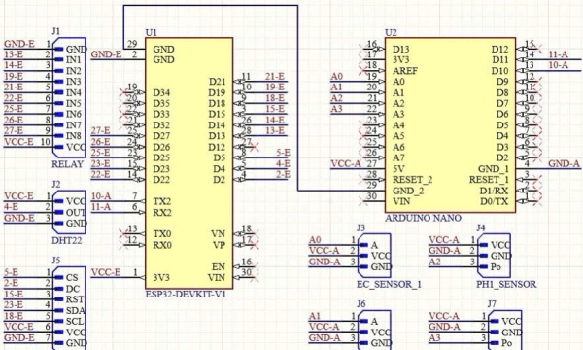Click the VCC-A net label at 5V pin
This screenshot has width=583, height=350.
346,163
